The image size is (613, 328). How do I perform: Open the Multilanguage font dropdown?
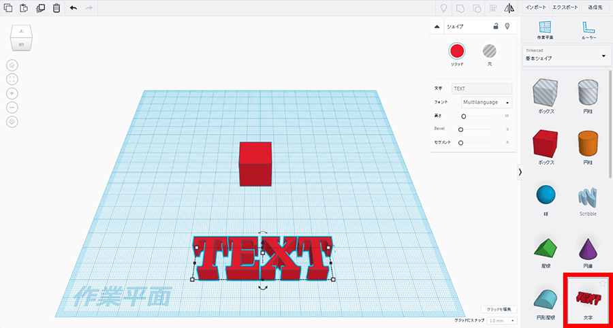tap(486, 102)
